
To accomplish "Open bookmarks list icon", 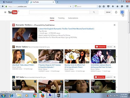I will [x=104, y=7].
